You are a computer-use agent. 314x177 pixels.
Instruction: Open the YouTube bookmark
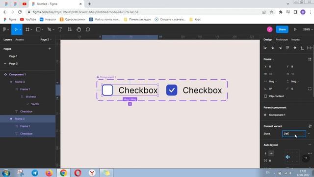(28, 20)
